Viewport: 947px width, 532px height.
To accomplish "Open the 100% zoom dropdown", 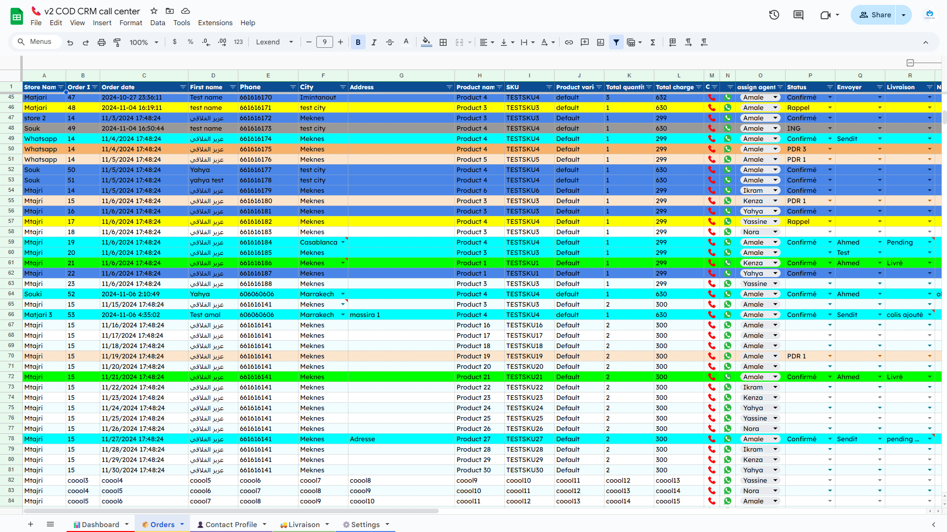I will 144,42.
